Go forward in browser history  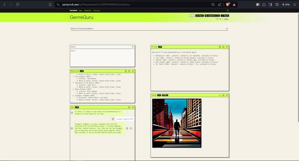pos(11,4)
